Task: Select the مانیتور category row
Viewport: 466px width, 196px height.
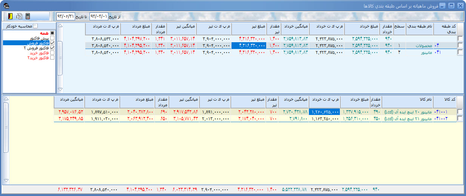Action: [x=419, y=52]
